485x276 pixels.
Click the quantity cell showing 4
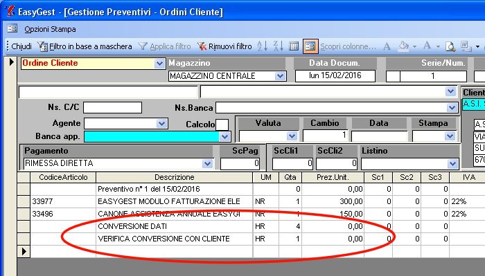(290, 226)
